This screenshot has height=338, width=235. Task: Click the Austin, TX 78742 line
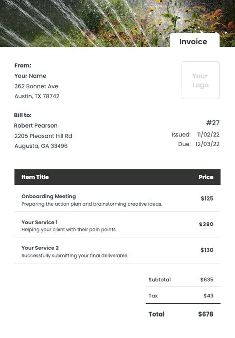coord(37,96)
